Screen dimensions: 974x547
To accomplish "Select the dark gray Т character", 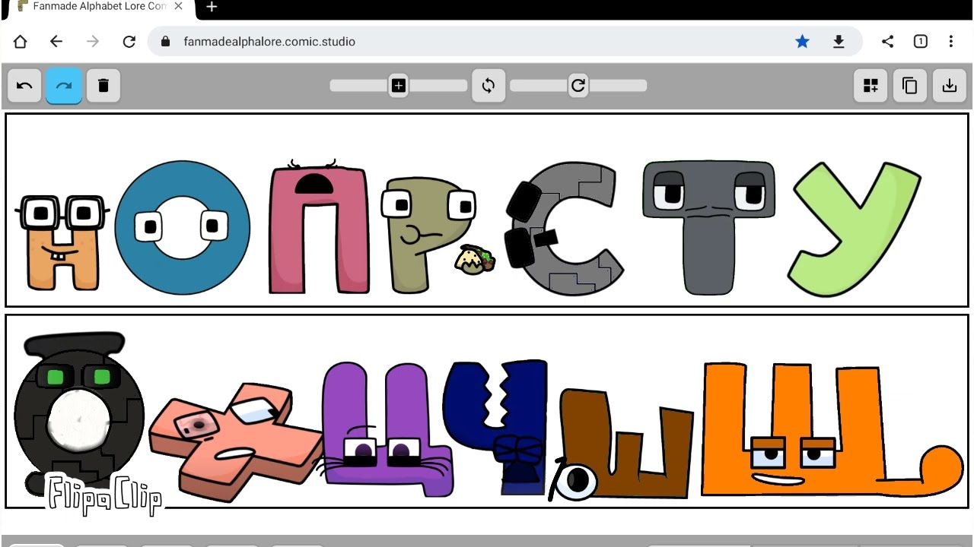I will point(708,227).
